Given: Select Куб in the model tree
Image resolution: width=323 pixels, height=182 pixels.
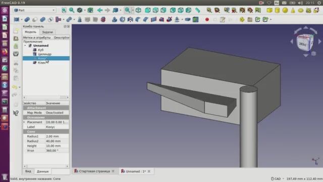Looking at the screenshot, I should tap(40, 50).
